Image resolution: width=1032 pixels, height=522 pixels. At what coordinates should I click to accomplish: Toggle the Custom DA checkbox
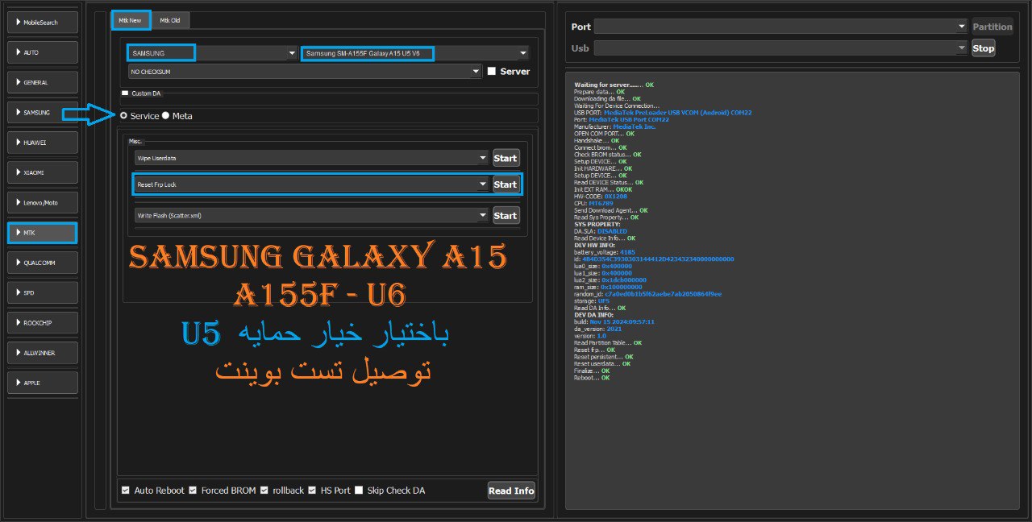[x=125, y=93]
